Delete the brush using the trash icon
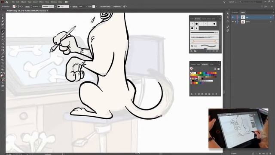Image resolution: width=275 pixels, height=155 pixels. point(217,51)
